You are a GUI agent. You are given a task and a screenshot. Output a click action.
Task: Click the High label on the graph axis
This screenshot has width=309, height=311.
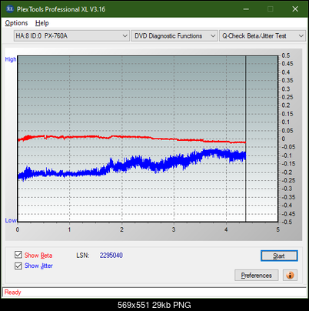(11, 59)
